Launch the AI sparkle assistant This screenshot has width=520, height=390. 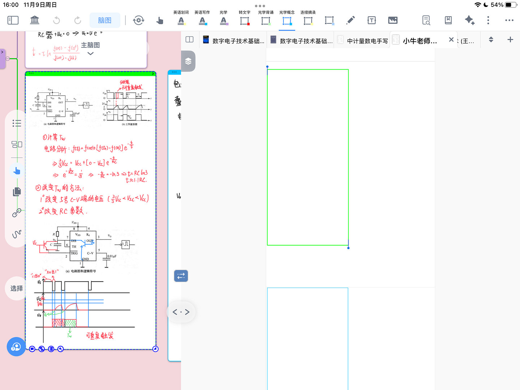[469, 20]
